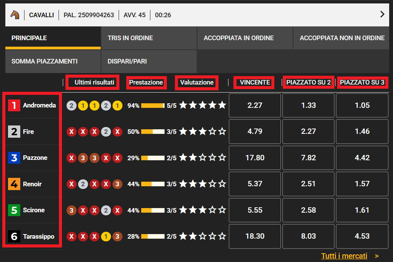This screenshot has width=393, height=262.
Task: Click the horse name Fire
Action: [28, 132]
